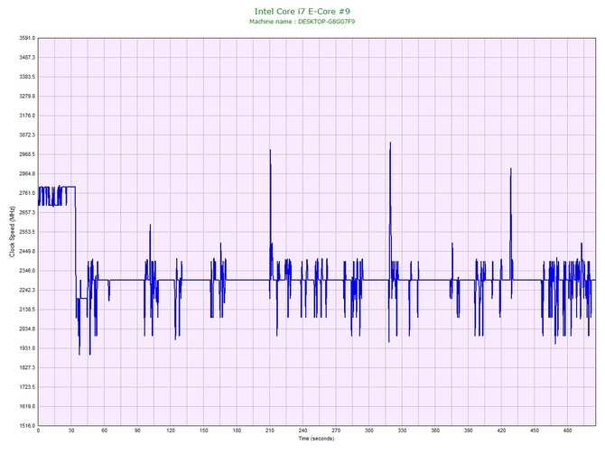Select x-axis tick label 360

click(x=435, y=431)
